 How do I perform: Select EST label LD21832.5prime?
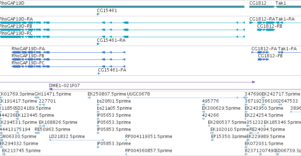click(x=67, y=137)
